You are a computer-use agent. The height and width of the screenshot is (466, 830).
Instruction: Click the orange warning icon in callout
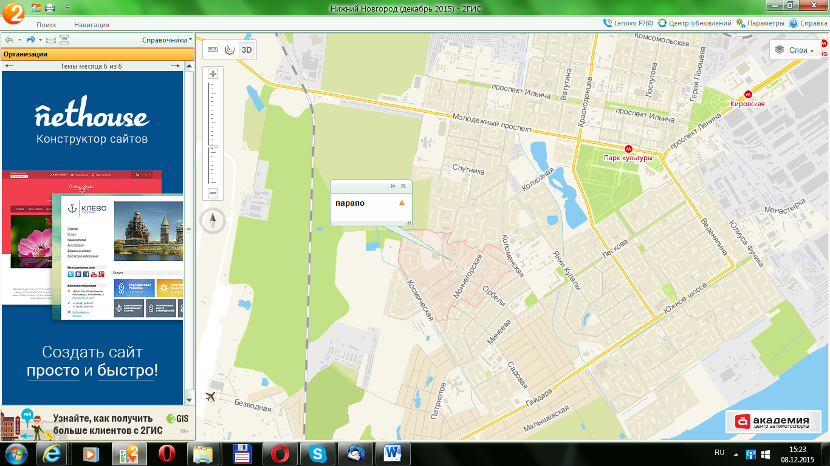[402, 203]
